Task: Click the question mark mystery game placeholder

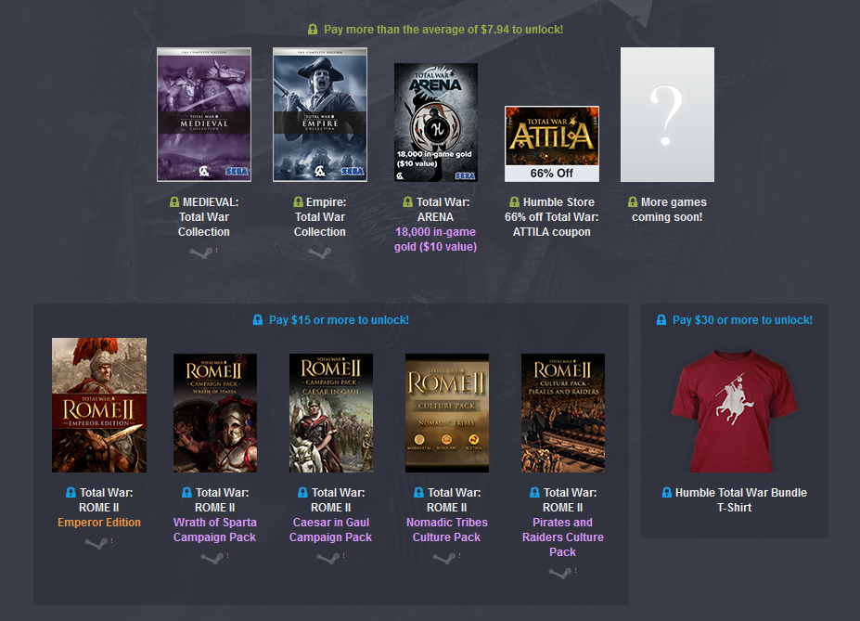Action: click(x=667, y=114)
